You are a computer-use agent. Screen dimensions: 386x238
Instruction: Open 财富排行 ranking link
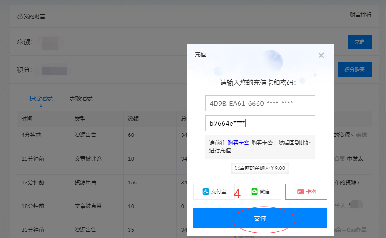pyautogui.click(x=361, y=15)
